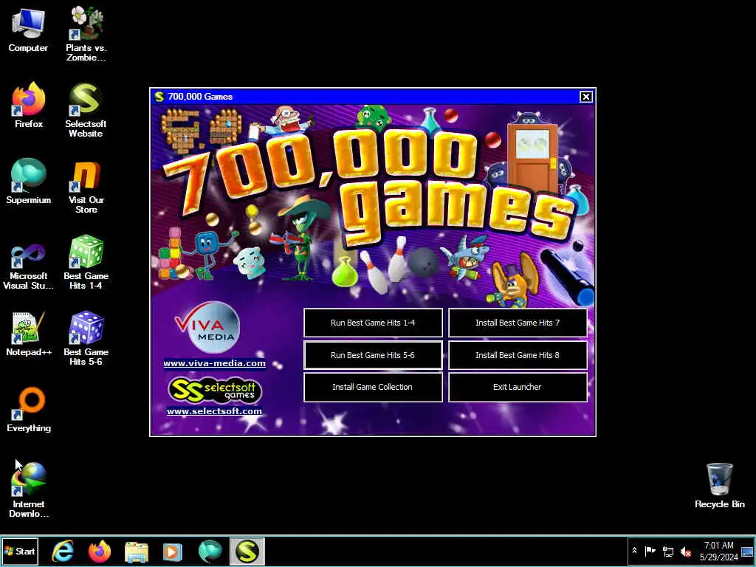Run Best Game Hits 5-6
This screenshot has height=567, width=756.
(x=373, y=355)
